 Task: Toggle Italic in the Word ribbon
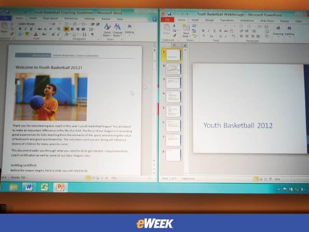(x=26, y=29)
